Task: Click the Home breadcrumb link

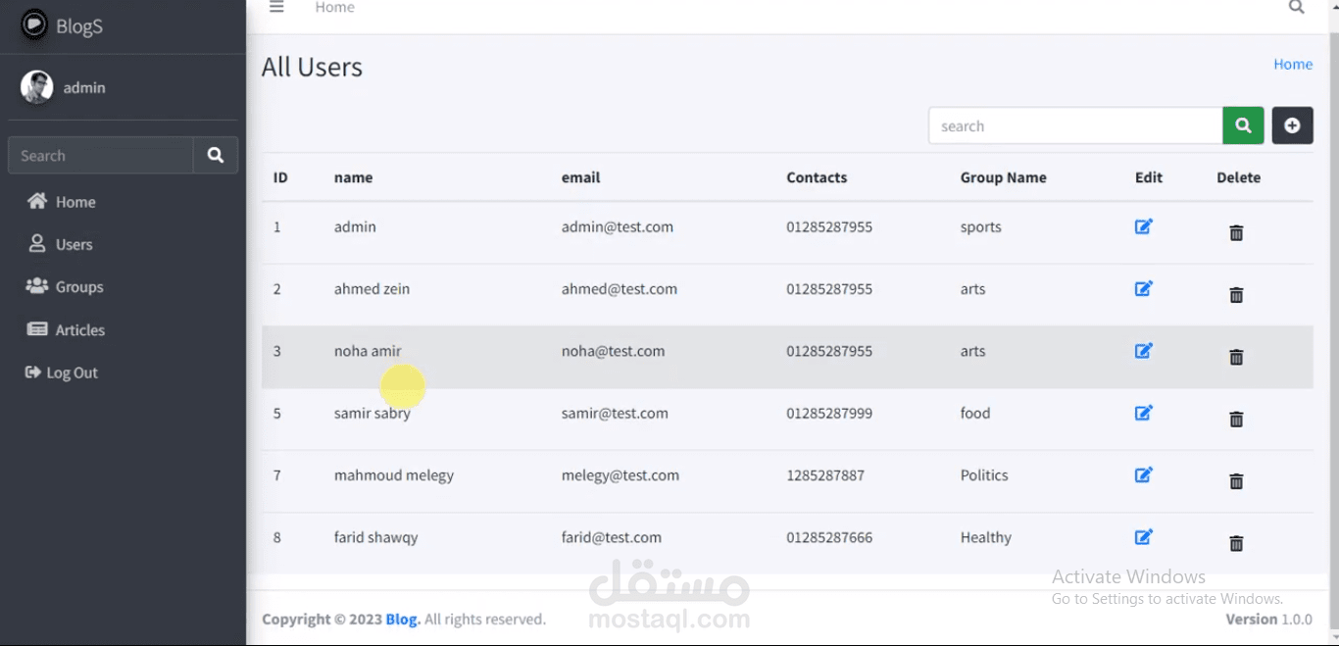Action: (x=1292, y=64)
